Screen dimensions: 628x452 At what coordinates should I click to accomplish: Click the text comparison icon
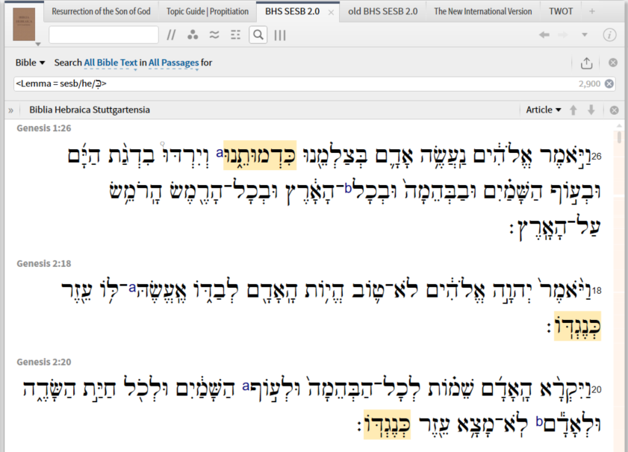(214, 35)
